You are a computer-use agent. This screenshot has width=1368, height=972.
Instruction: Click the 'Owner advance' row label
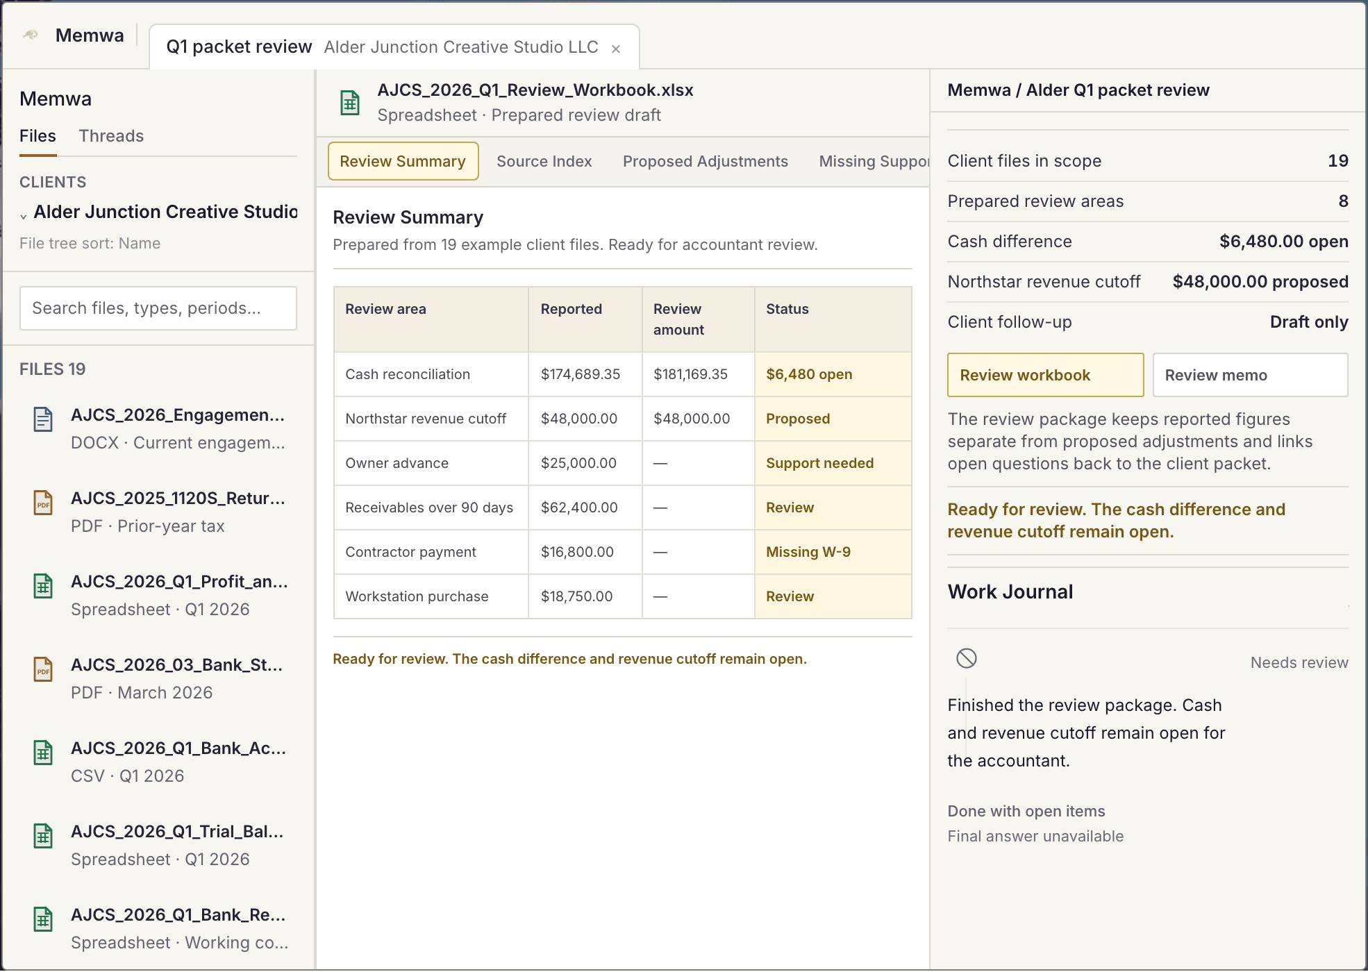tap(397, 463)
